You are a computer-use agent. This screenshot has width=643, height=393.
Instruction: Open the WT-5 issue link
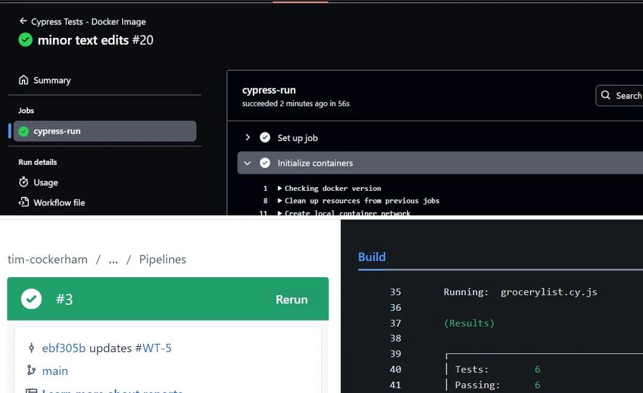tap(157, 348)
